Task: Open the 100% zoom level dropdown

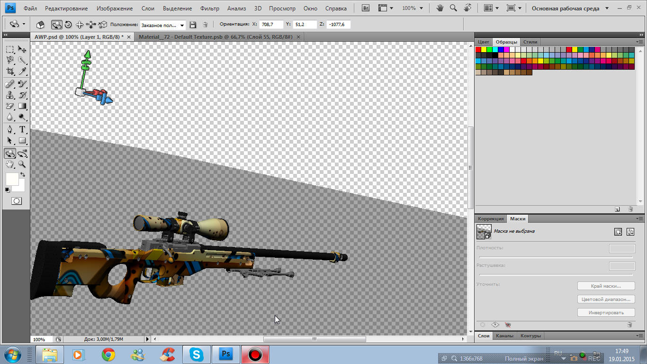Action: (x=412, y=8)
